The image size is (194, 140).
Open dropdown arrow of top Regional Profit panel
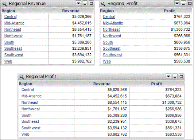coord(177,3)
